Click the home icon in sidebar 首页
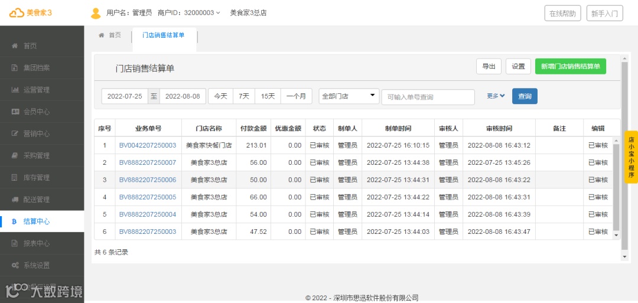This screenshot has width=638, height=303. (x=15, y=46)
